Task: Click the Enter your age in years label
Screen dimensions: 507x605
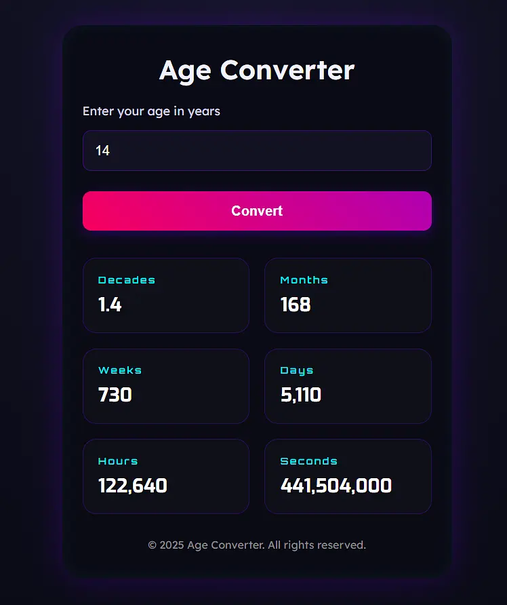Action: point(151,111)
